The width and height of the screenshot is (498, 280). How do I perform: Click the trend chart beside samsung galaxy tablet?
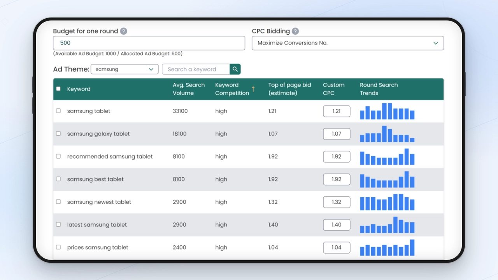click(387, 134)
